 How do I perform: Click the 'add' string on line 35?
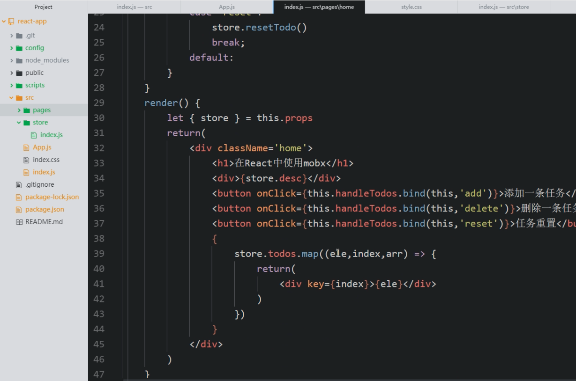click(x=473, y=193)
